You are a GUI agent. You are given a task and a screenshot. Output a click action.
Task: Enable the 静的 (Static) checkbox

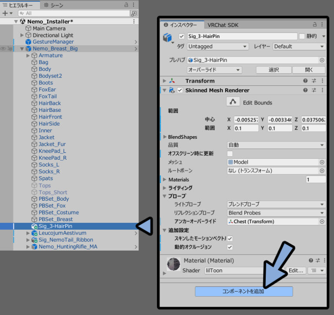(302, 36)
